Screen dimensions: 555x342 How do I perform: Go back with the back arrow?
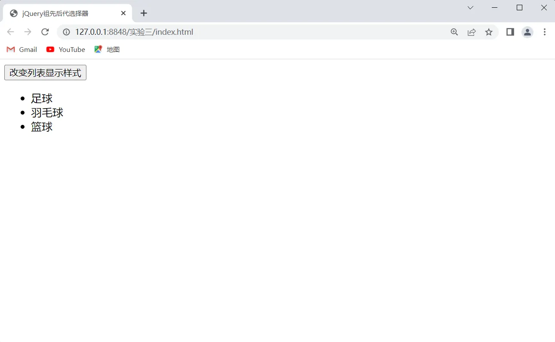click(x=11, y=32)
